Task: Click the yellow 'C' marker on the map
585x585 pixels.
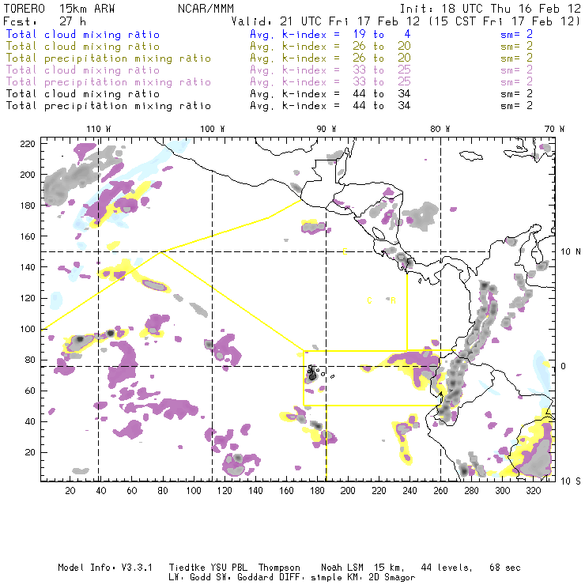Action: coord(369,300)
